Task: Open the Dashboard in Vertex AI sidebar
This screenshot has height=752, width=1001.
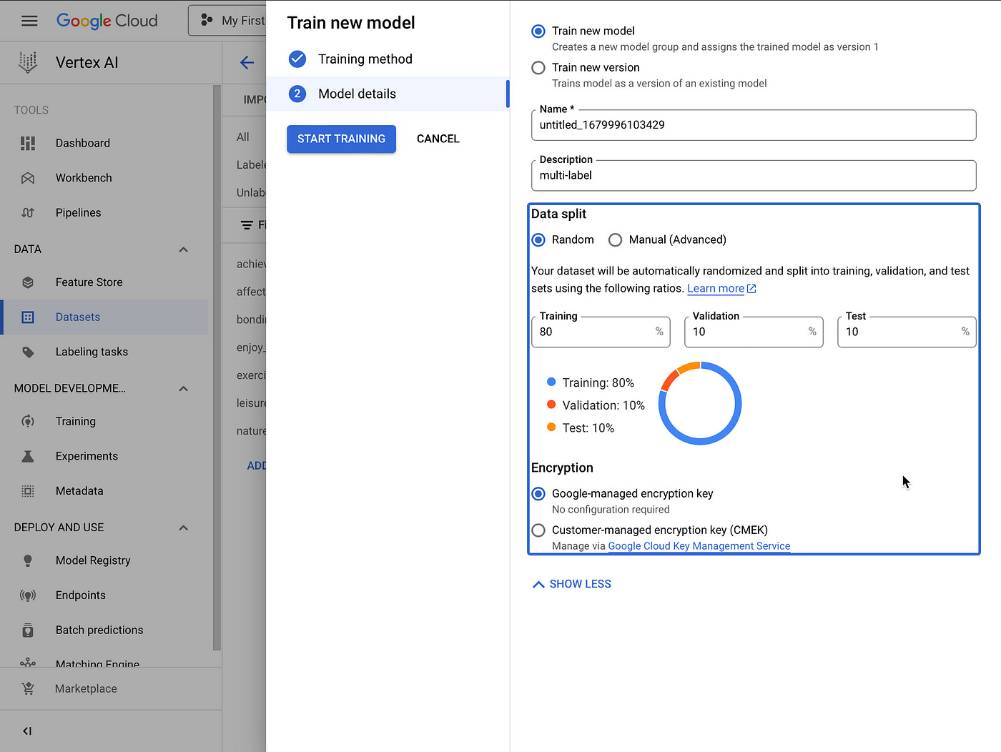Action: coord(82,143)
